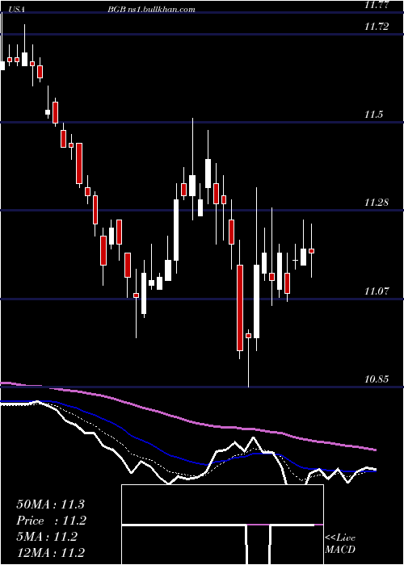Click the USA label at top left
The width and height of the screenshot is (404, 565).
tap(16, 10)
